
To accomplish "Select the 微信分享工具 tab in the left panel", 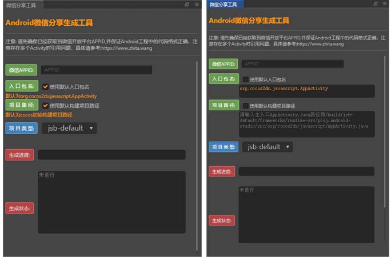I will point(21,5).
